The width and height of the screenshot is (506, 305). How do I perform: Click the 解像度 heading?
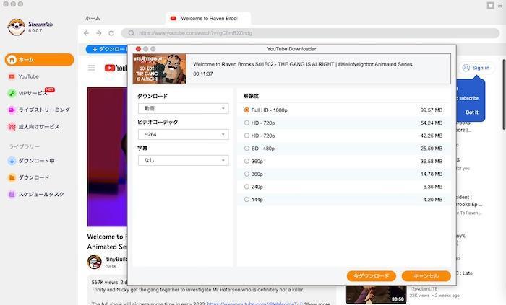point(251,96)
